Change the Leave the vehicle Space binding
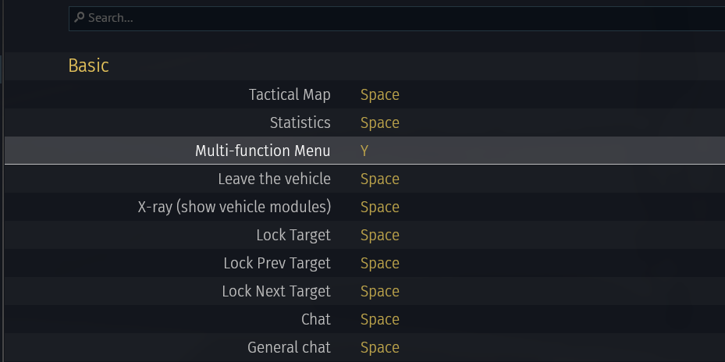This screenshot has height=362, width=725. tap(379, 179)
